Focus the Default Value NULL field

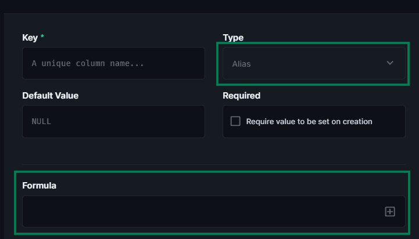113,121
